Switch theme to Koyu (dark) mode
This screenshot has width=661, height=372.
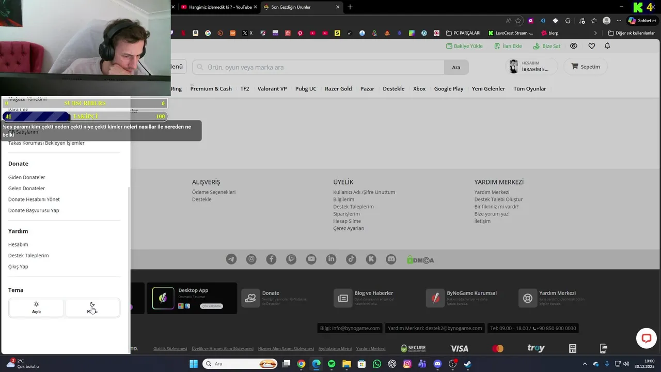click(92, 308)
